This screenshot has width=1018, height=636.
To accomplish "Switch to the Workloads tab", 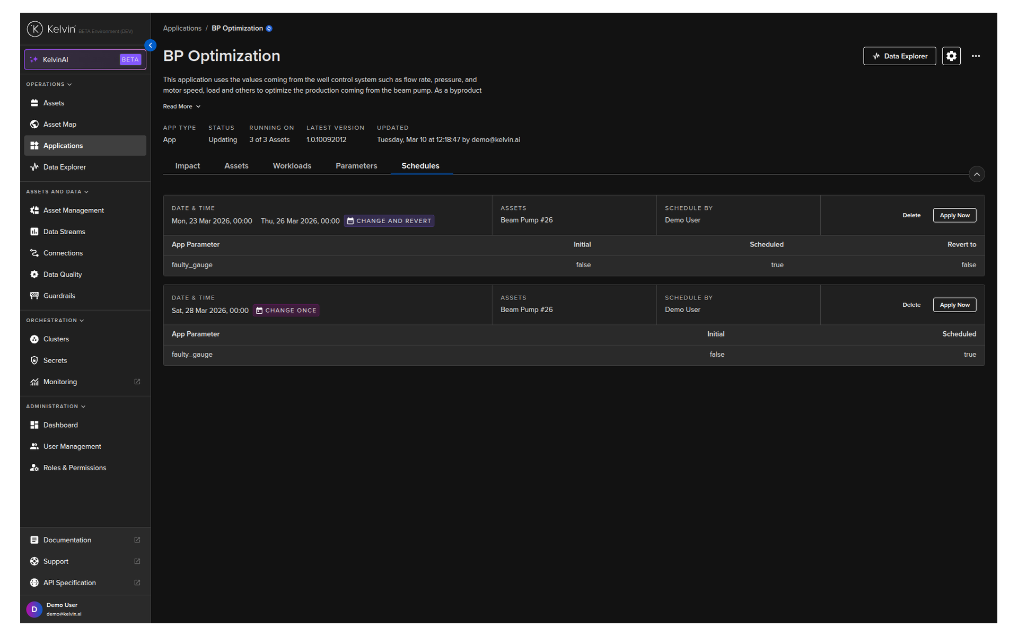I will point(292,166).
